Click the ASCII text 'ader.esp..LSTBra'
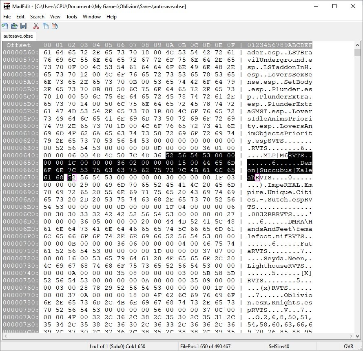This screenshot has height=351, width=363. (x=280, y=52)
